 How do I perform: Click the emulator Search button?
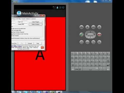point(99,42)
